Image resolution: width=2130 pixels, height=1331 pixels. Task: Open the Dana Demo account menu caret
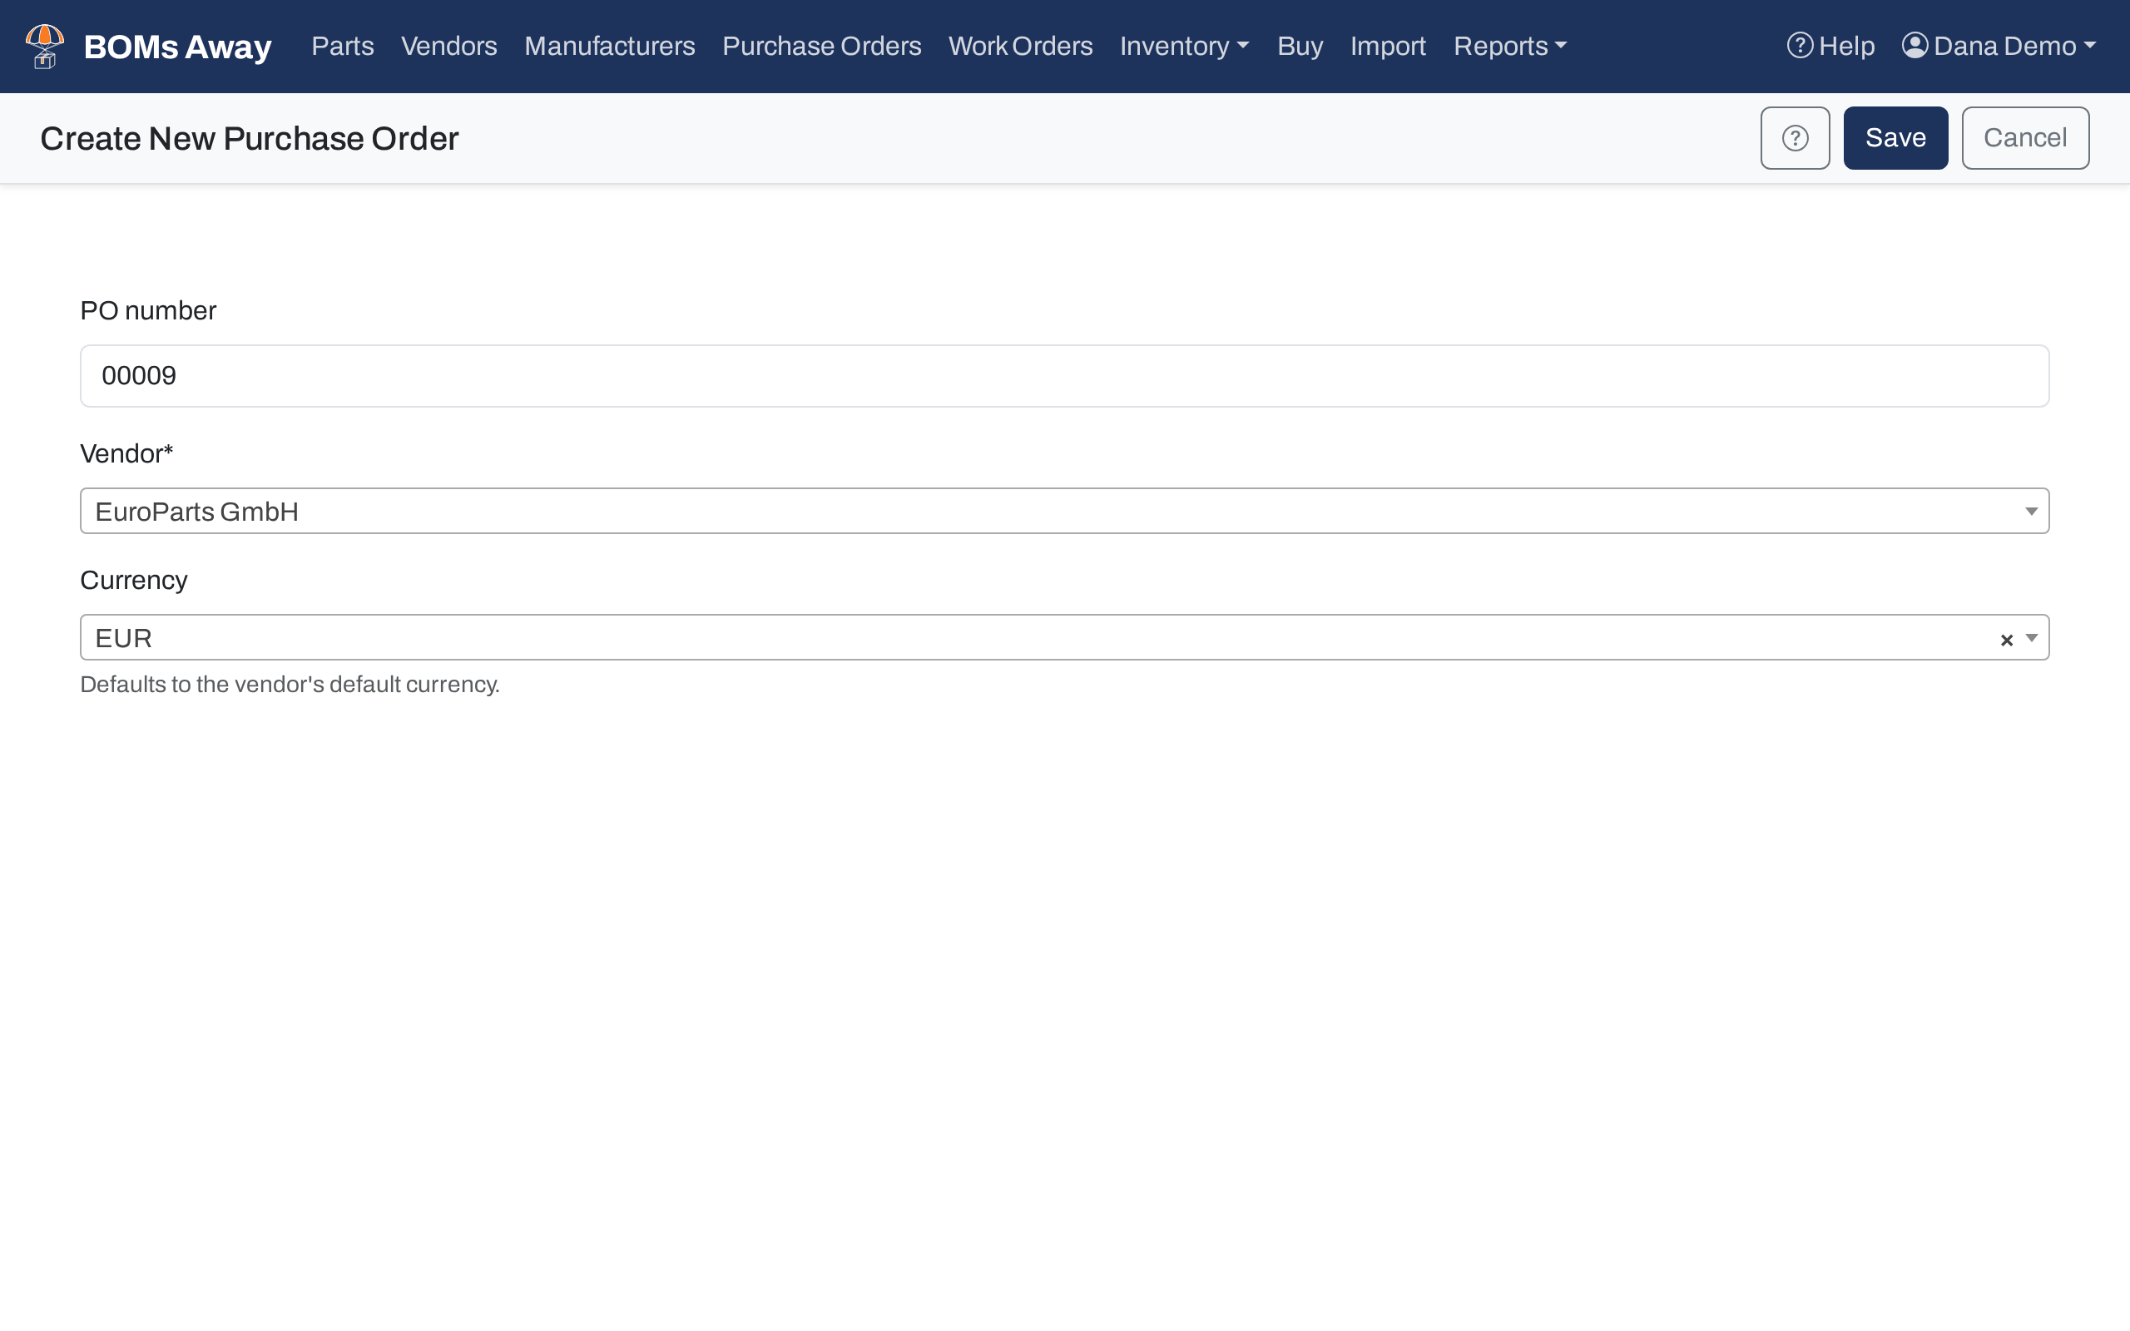[x=2089, y=46]
